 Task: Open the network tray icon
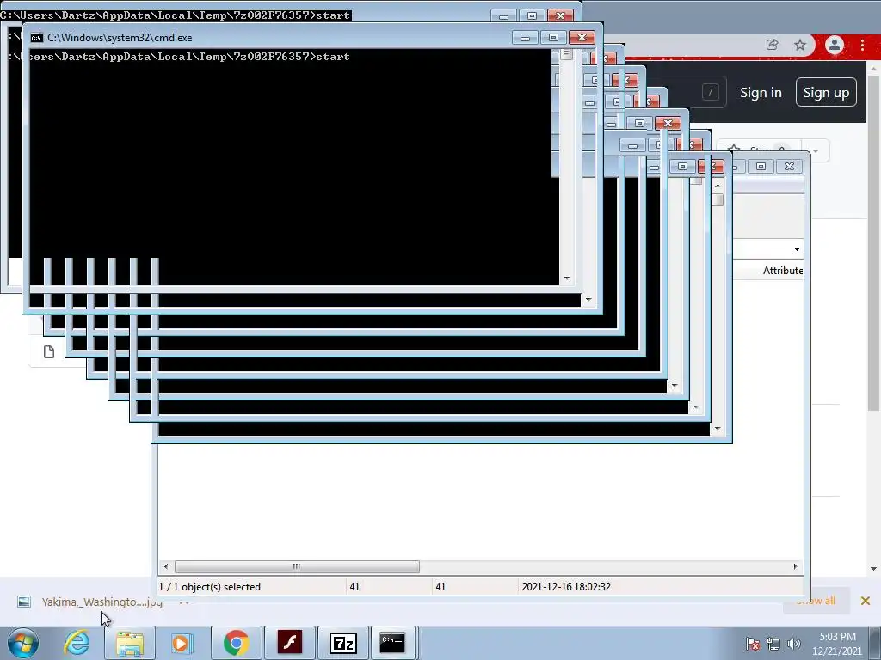point(773,644)
